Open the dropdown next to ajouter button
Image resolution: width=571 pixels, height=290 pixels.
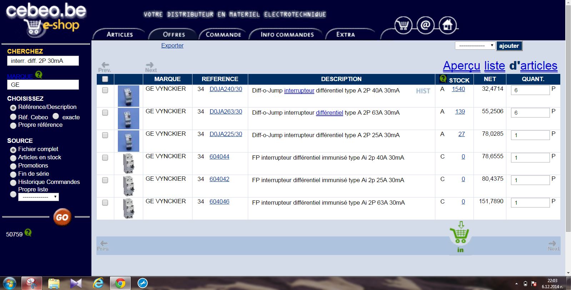click(x=475, y=46)
